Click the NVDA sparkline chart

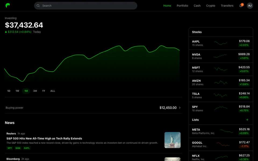[x=220, y=56]
